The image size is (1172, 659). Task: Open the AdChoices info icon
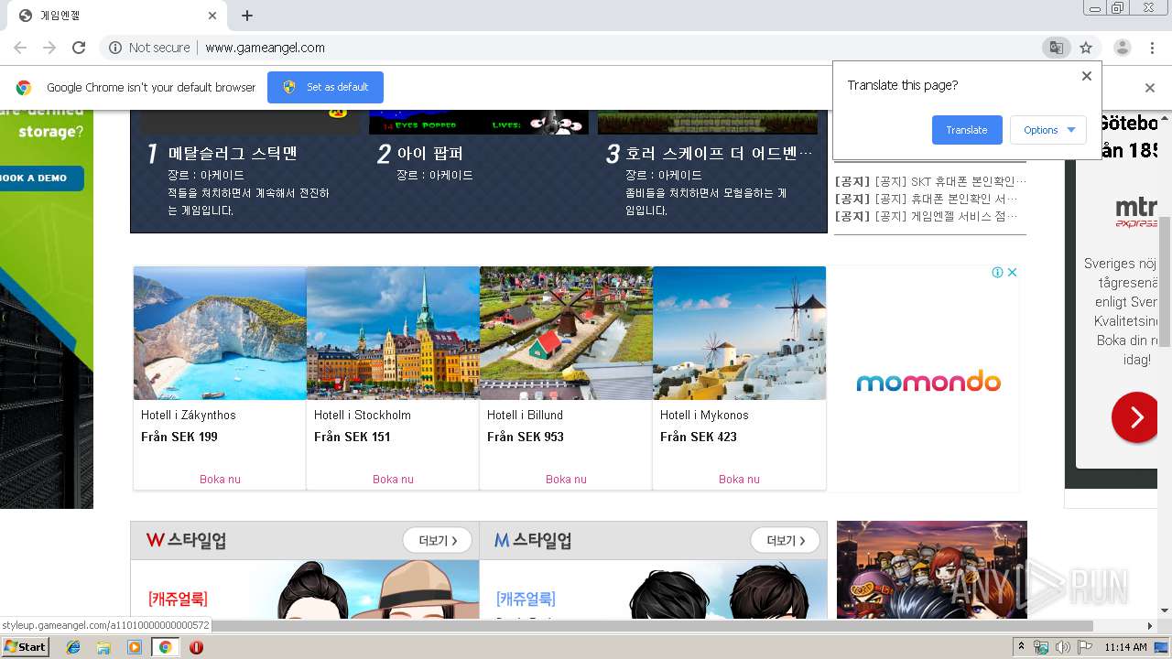pyautogui.click(x=998, y=272)
